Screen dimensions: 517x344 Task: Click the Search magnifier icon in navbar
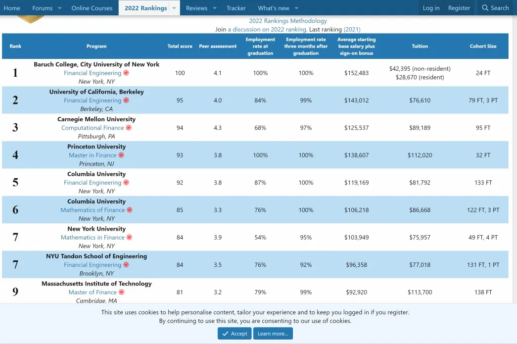tap(485, 8)
